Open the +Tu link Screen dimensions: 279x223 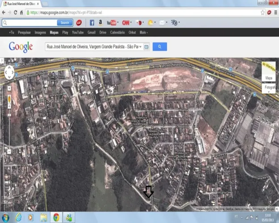pos(12,33)
